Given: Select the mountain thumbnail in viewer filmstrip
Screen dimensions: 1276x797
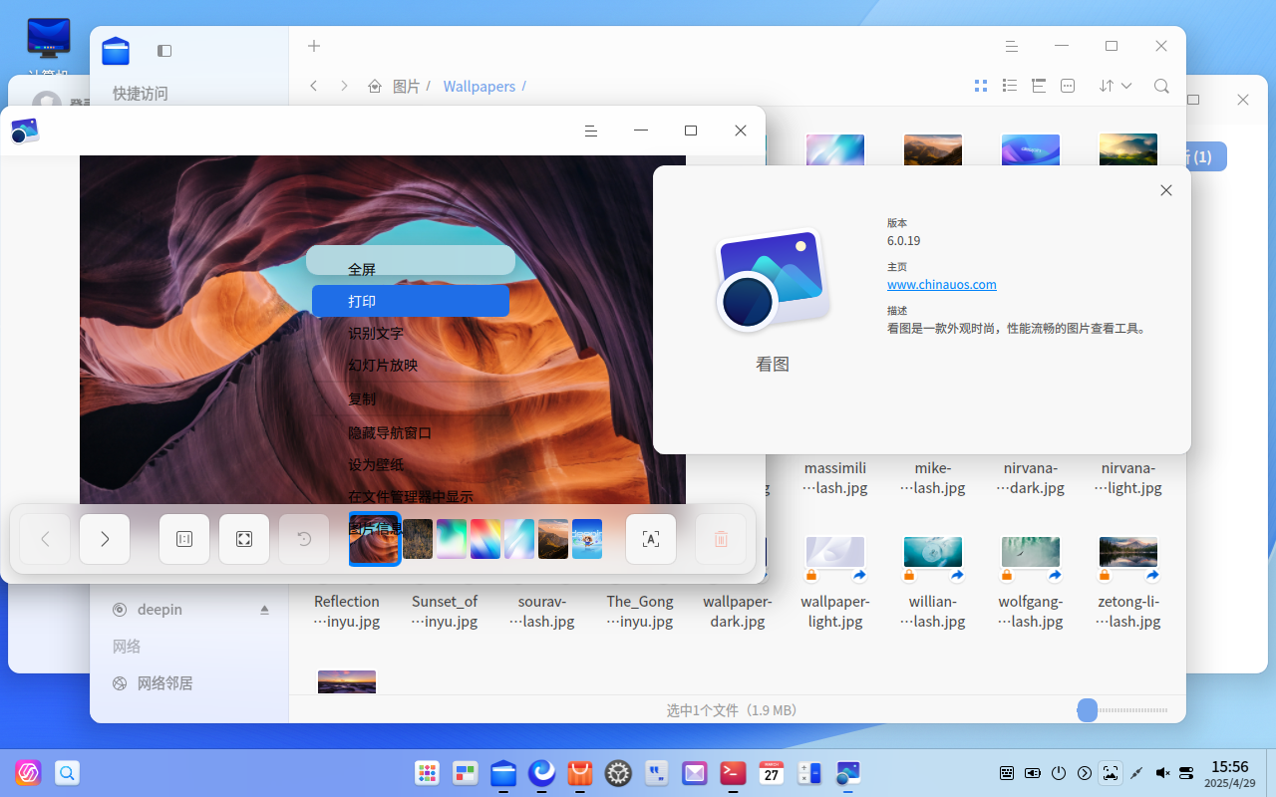Looking at the screenshot, I should [553, 539].
